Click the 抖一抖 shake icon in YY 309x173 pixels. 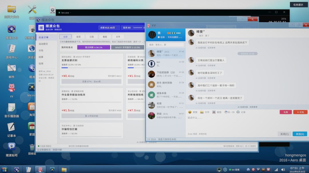[229, 112]
